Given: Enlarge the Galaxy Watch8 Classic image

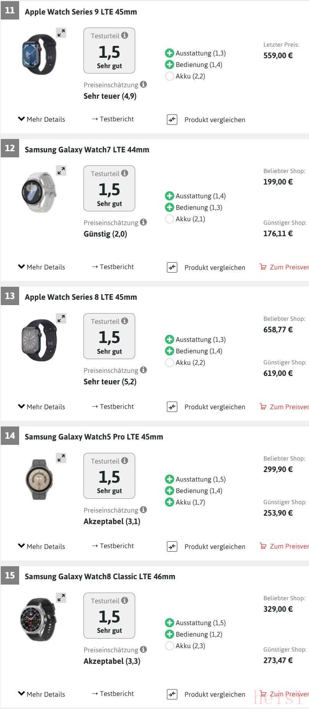Looking at the screenshot, I should click(61, 598).
